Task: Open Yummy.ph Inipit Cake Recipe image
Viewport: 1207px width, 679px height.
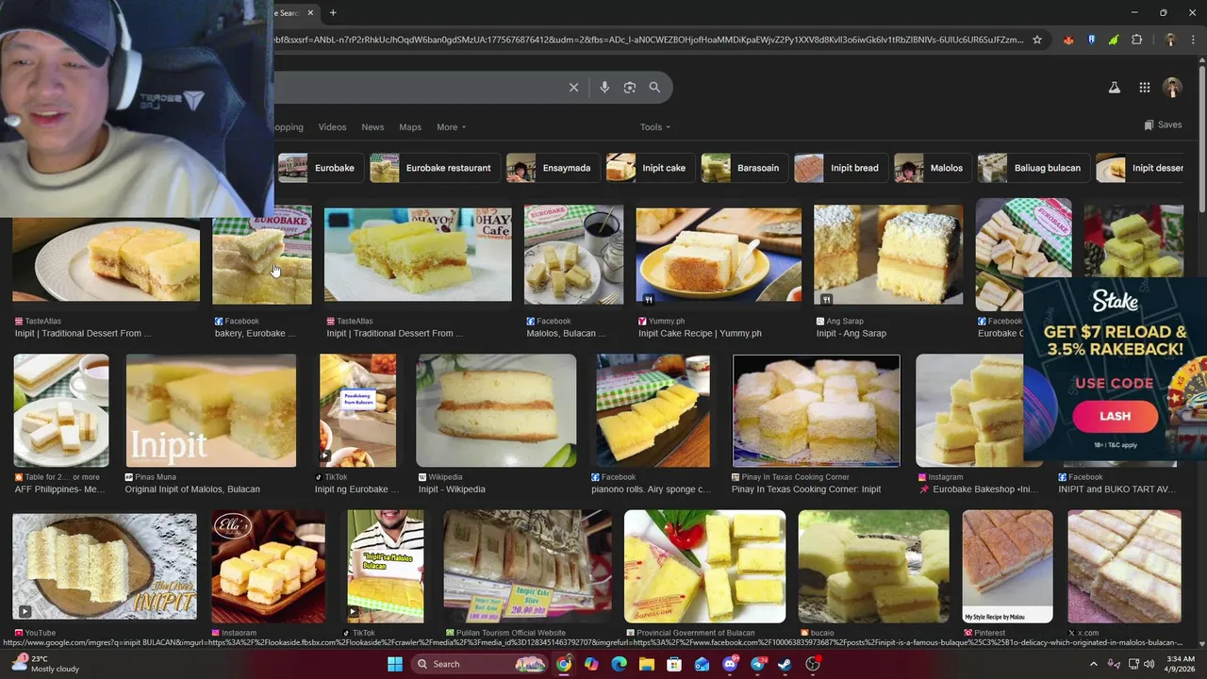Action: [x=719, y=257]
